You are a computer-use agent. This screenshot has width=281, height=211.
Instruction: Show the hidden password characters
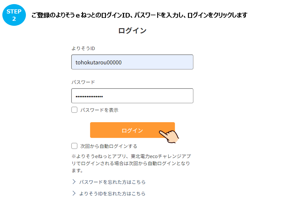(x=74, y=109)
